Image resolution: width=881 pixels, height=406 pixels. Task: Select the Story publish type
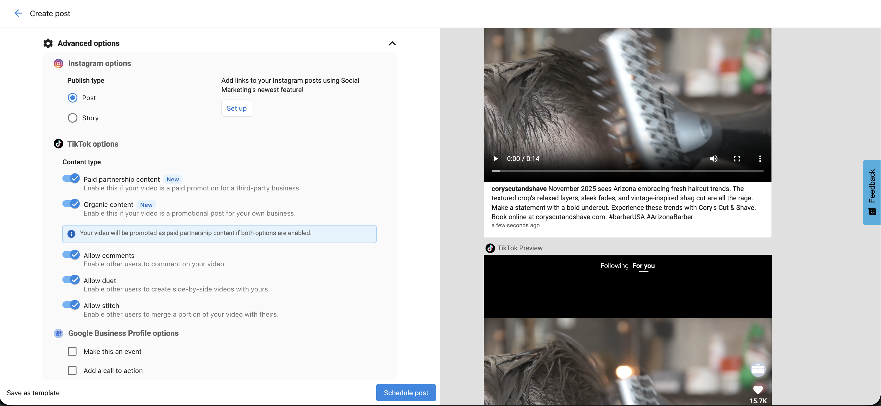[x=73, y=118]
